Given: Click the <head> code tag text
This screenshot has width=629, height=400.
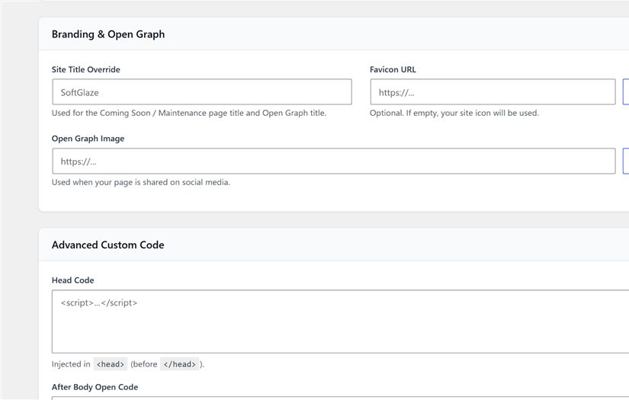Looking at the screenshot, I should tap(111, 364).
